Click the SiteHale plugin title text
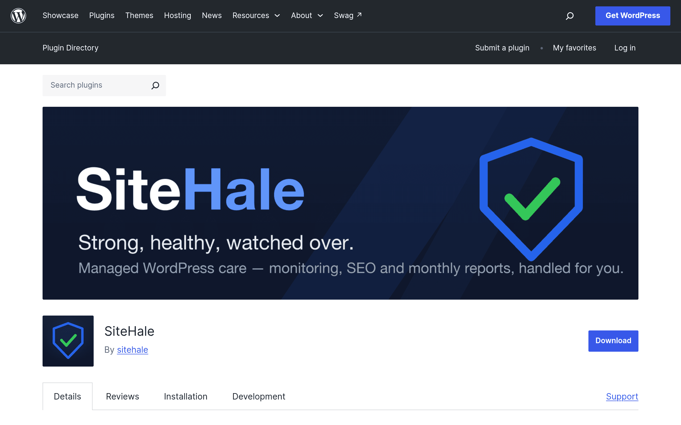The height and width of the screenshot is (425, 681). (x=129, y=331)
